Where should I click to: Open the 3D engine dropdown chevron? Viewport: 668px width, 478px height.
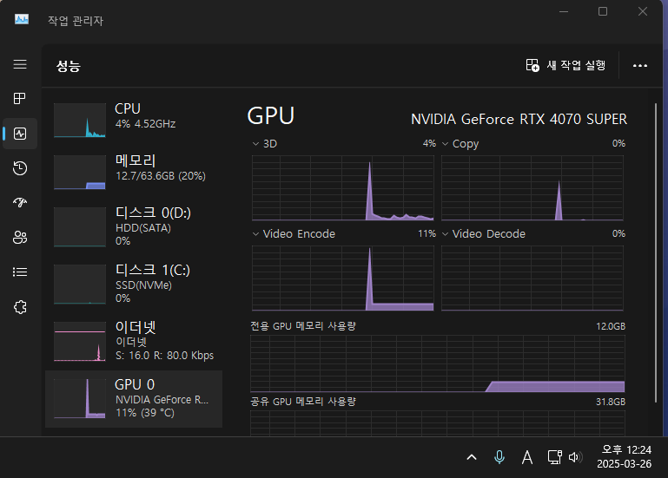255,144
